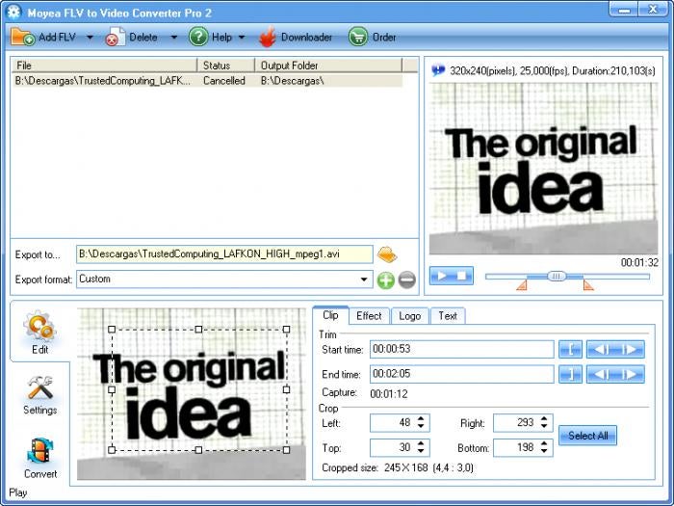Screen dimensions: 674x506
Task: Remove profile with grey minus icon
Action: click(x=406, y=280)
